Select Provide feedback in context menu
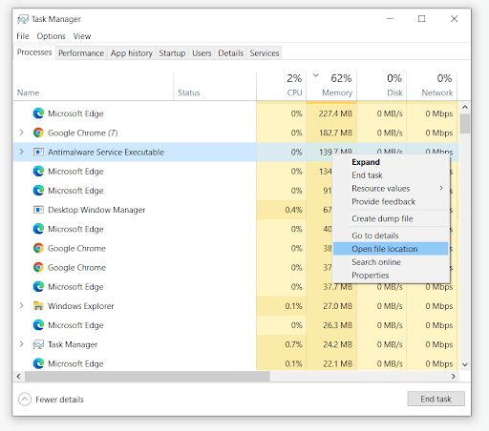This screenshot has width=489, height=431. click(392, 201)
